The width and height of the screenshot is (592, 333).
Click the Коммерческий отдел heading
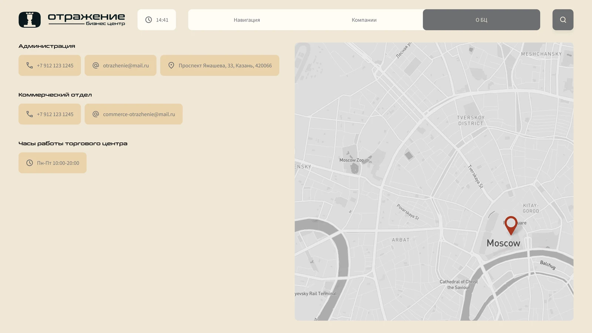(55, 95)
